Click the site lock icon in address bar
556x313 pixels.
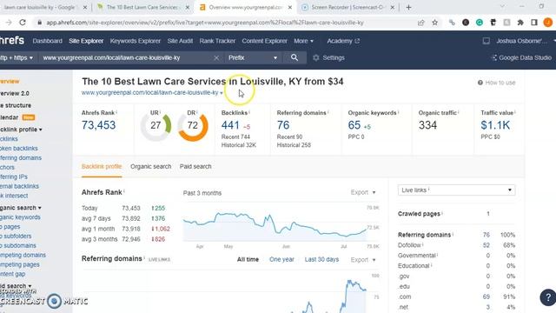tap(39, 23)
